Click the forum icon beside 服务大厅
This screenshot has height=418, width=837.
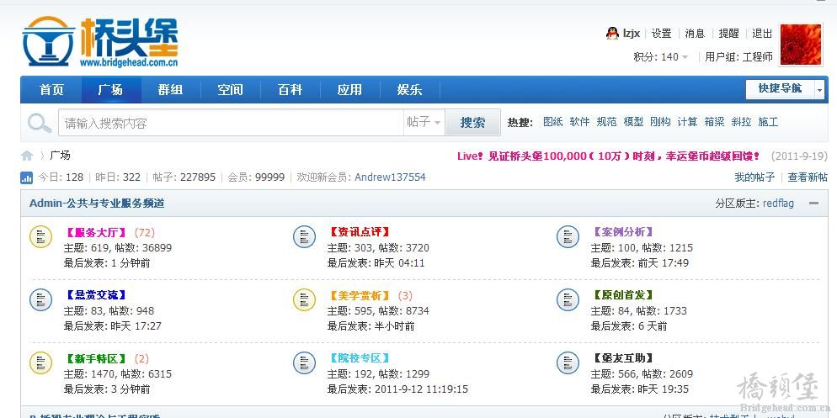pos(40,236)
